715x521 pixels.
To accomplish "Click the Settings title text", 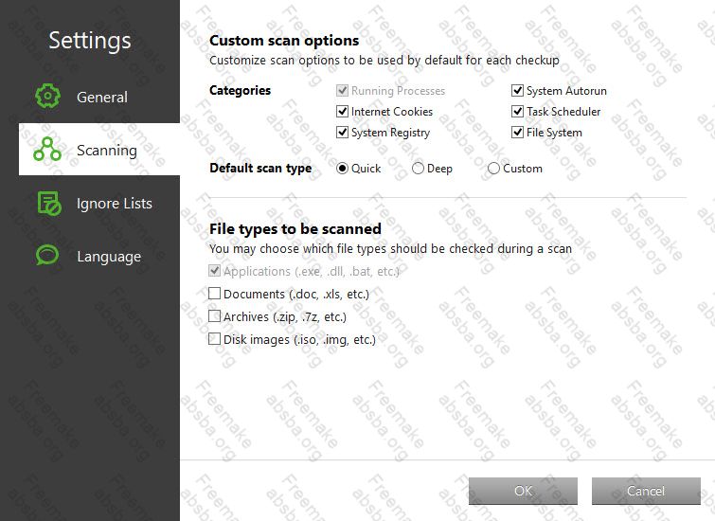I will [90, 41].
